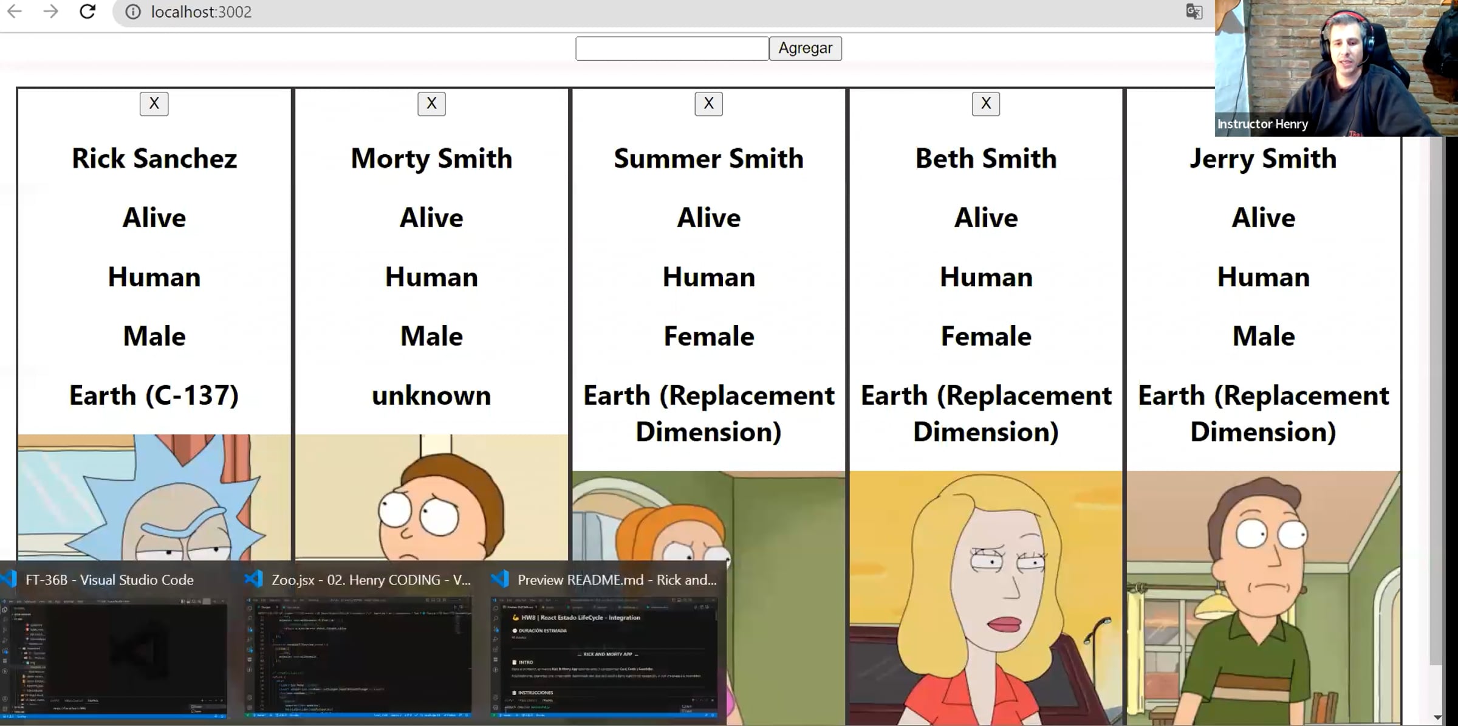Open Preview README.md window thumbnail

tap(604, 657)
